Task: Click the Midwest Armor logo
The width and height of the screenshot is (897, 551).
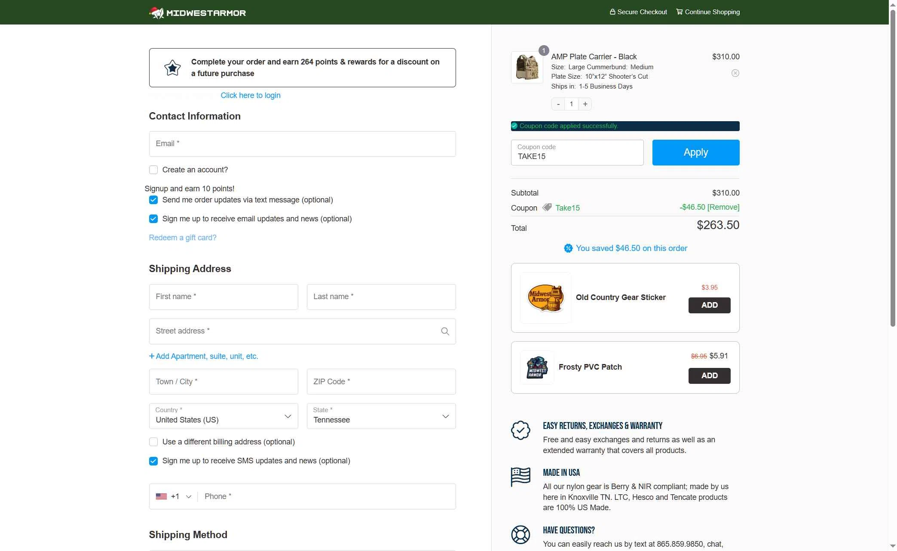Action: 197,12
